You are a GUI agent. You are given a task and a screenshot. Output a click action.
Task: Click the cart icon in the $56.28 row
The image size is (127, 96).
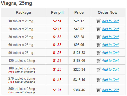(98, 37)
